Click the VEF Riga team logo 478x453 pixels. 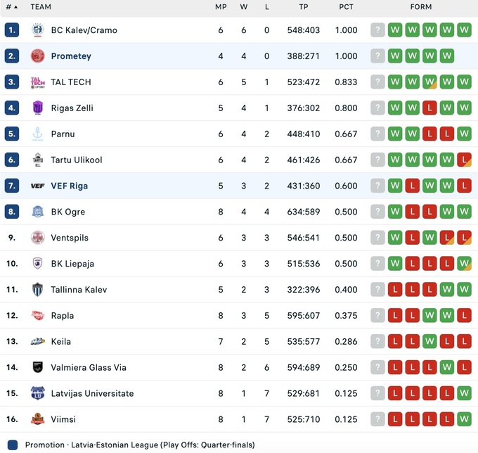point(37,186)
